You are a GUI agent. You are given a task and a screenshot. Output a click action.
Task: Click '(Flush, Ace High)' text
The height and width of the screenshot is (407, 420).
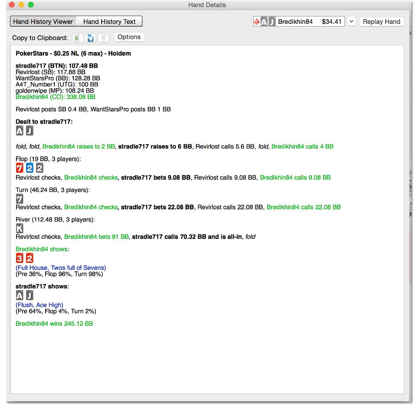[40, 305]
